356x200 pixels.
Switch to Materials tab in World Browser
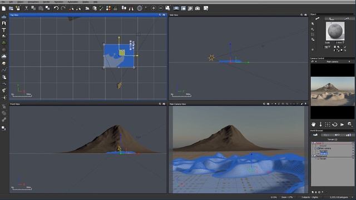(327, 135)
